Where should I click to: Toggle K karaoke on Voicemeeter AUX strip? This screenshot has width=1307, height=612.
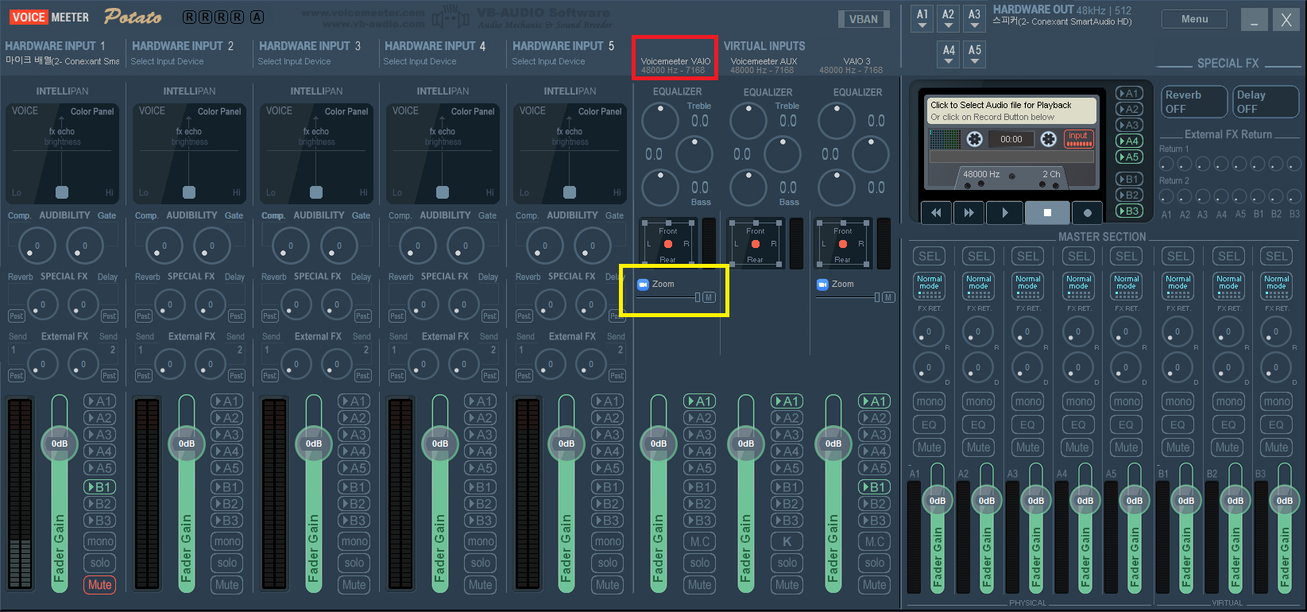click(787, 541)
